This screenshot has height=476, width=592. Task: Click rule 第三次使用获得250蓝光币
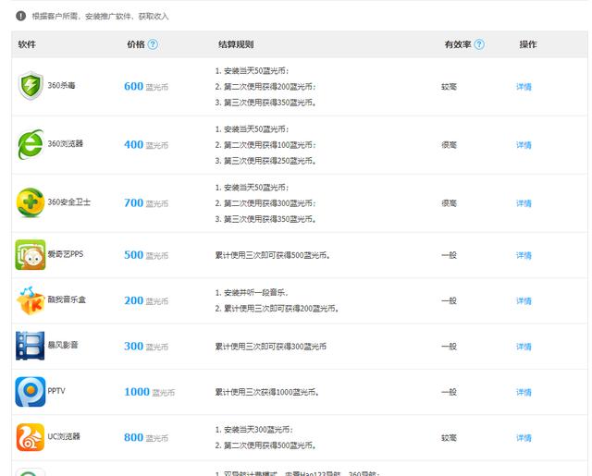point(265,161)
